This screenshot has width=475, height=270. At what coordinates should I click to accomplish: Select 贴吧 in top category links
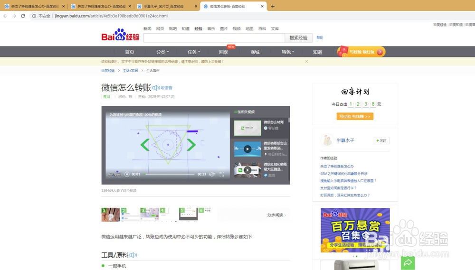coord(173,29)
